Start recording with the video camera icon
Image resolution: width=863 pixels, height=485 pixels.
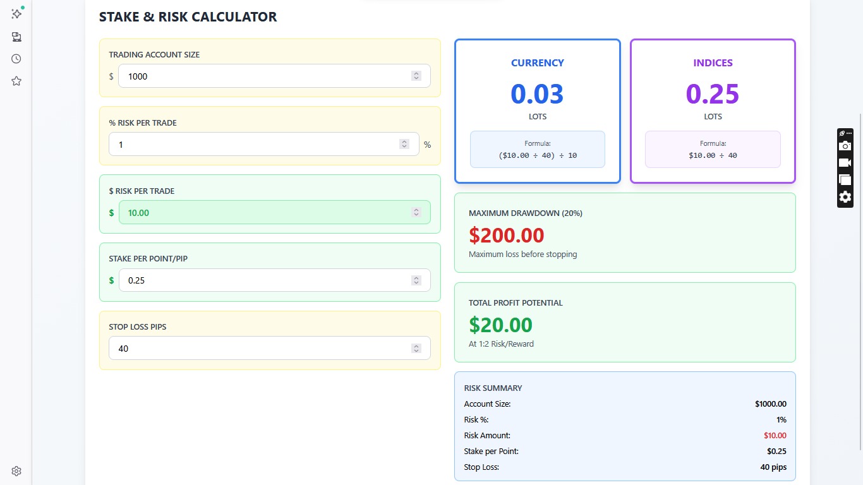[x=845, y=163]
